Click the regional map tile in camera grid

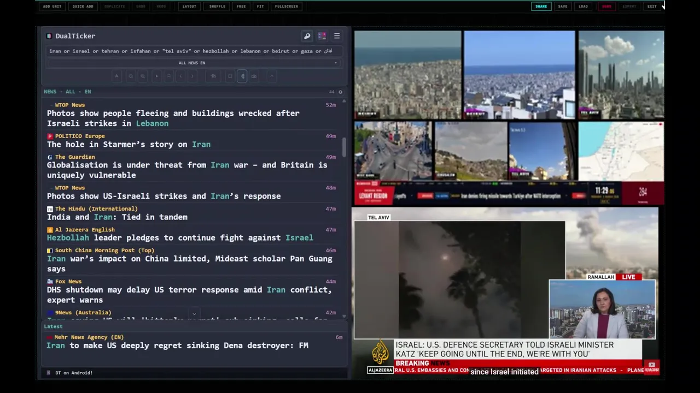click(x=621, y=151)
